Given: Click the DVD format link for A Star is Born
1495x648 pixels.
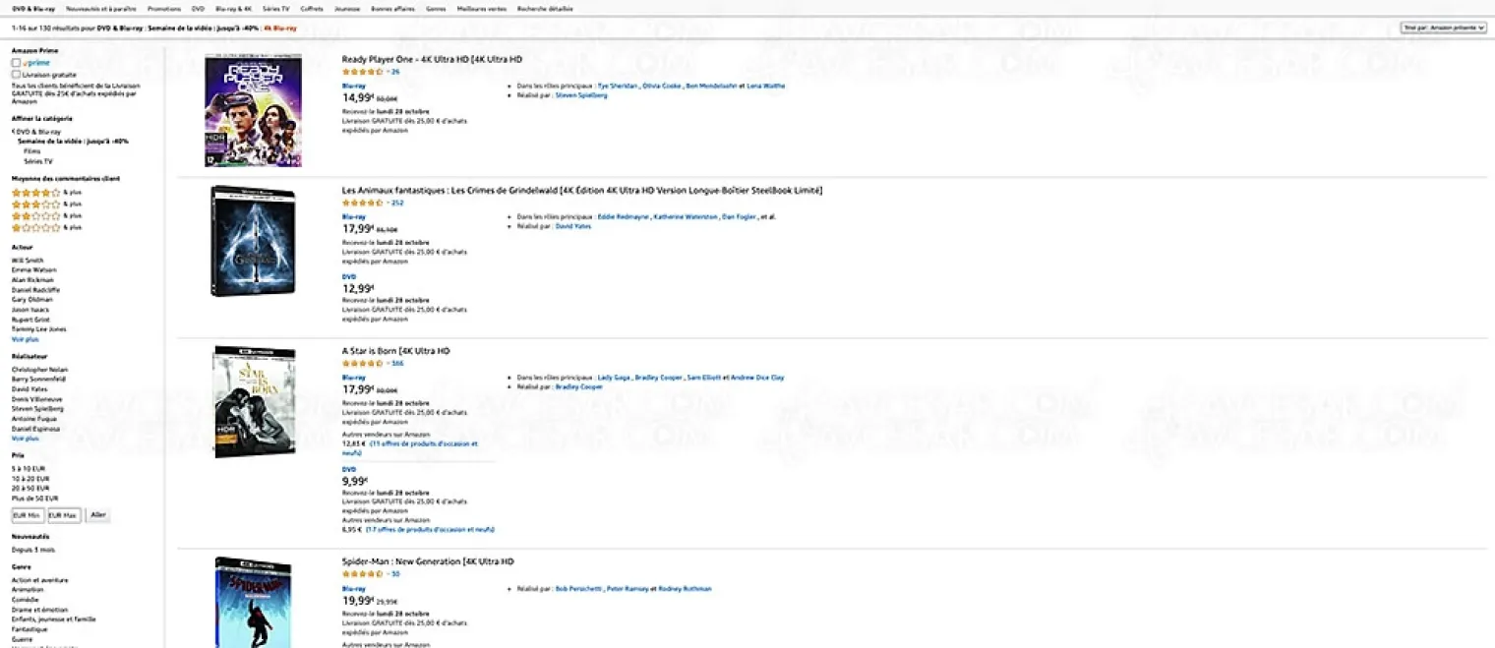Looking at the screenshot, I should coord(349,469).
